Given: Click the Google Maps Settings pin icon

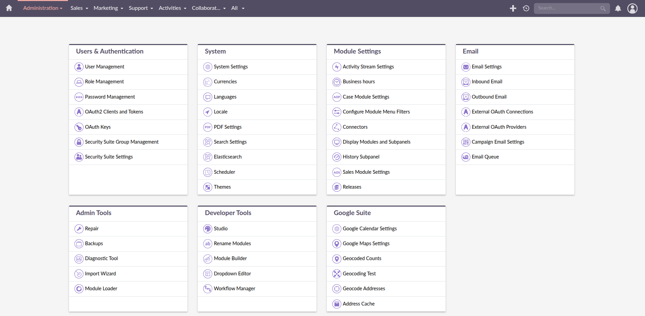Looking at the screenshot, I should (x=337, y=244).
